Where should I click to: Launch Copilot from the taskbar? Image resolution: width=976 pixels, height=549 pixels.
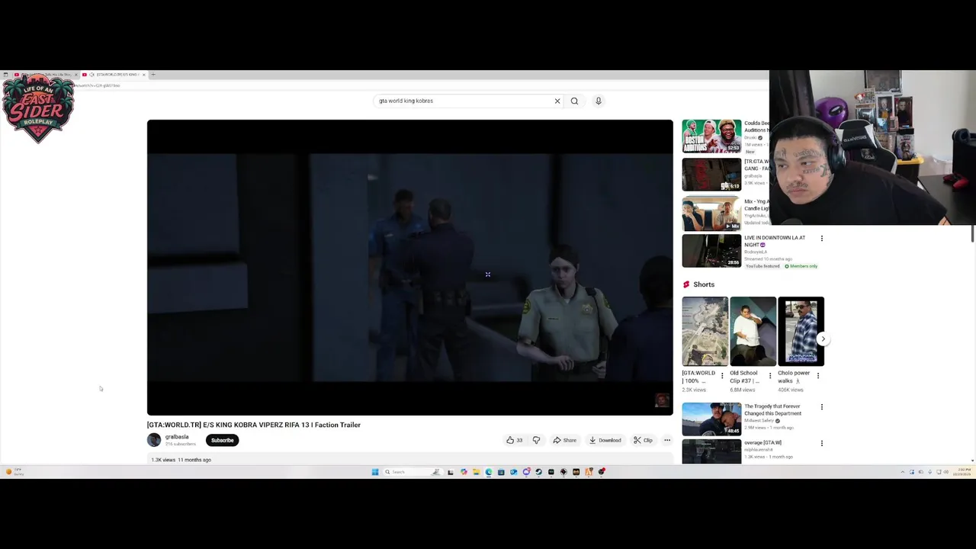click(464, 472)
